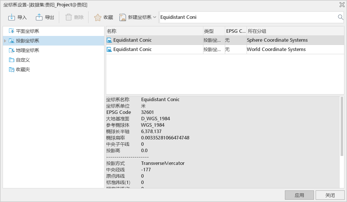This screenshot has width=347, height=202.
Task: Sort by the 所在分组 column header
Action: [x=295, y=31]
